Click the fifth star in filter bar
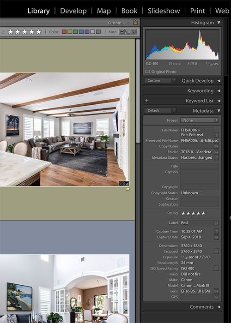Viewport: 231px width, 323px height. (x=38, y=32)
